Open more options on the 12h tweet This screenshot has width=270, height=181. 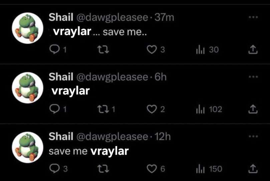tap(253, 136)
